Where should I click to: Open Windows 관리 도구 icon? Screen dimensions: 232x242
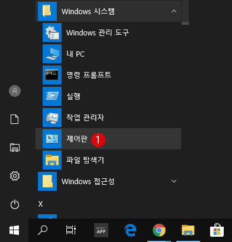pyautogui.click(x=52, y=32)
